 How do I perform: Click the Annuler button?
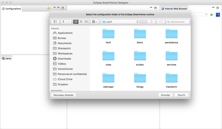click(165, 95)
